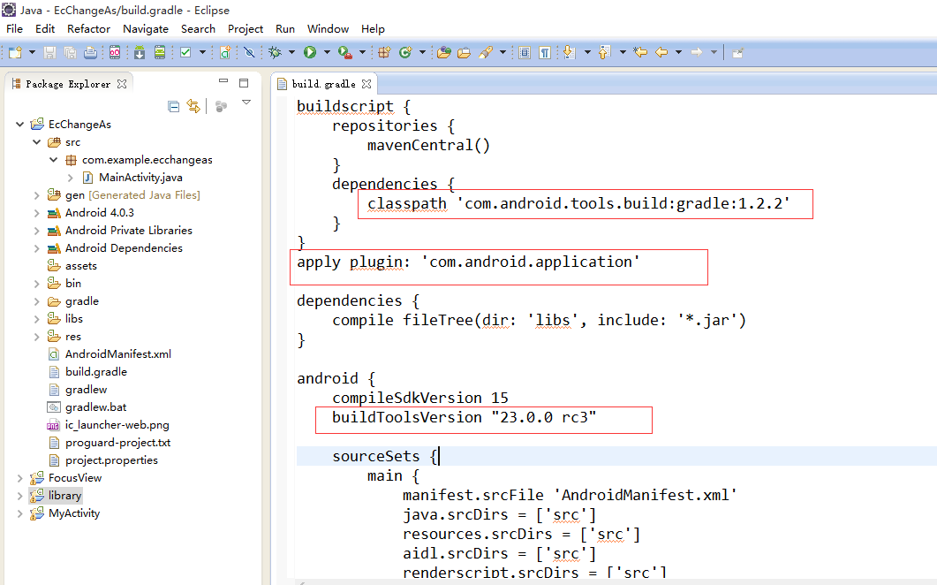Click the Pin Editor icon
The height and width of the screenshot is (585, 937).
click(738, 53)
